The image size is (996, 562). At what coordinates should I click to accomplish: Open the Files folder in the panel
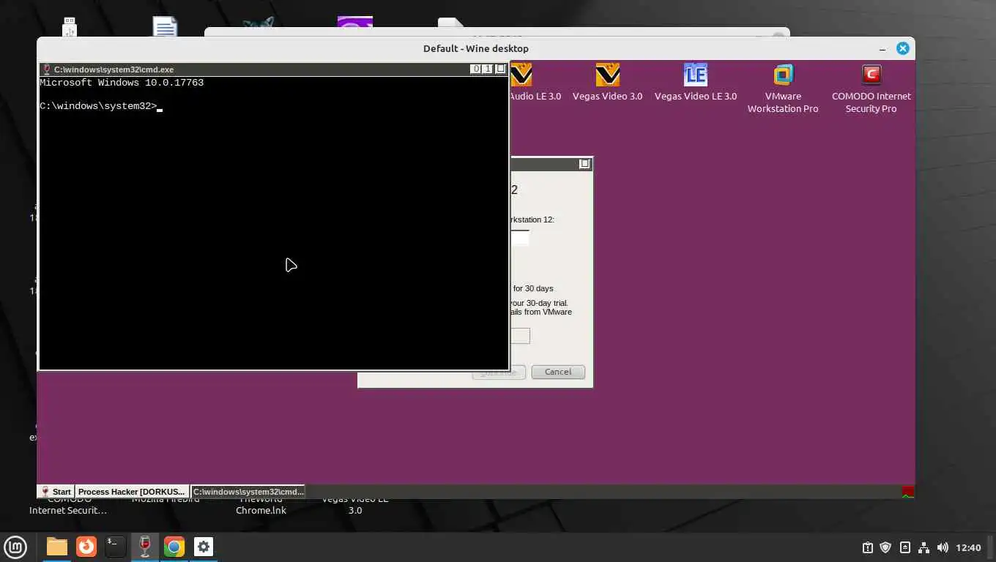(56, 547)
